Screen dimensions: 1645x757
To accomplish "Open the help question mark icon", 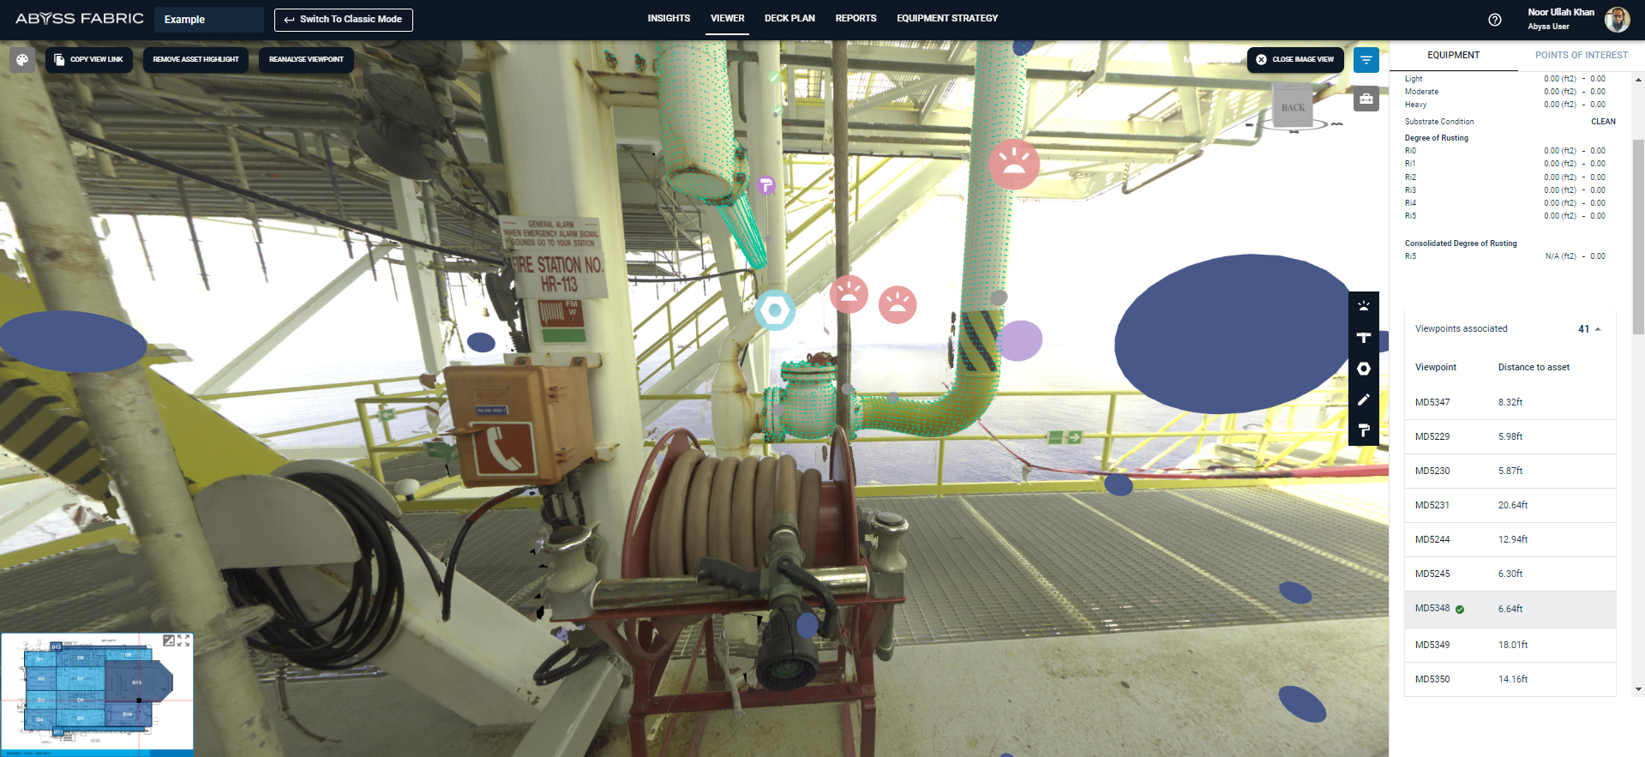I will click(1494, 20).
